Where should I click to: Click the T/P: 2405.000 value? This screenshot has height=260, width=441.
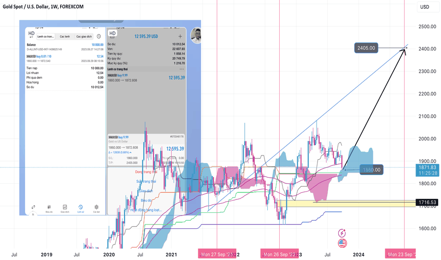(x=132, y=163)
